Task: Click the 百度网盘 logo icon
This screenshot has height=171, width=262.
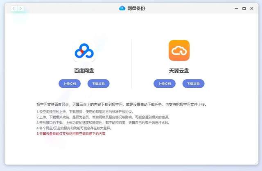Action: tap(84, 51)
